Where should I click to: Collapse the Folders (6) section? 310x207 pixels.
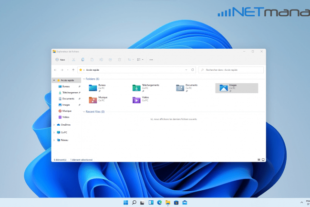coord(84,79)
